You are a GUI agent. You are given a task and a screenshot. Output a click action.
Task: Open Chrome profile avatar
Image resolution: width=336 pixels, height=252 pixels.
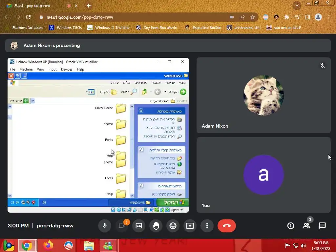tap(318, 17)
